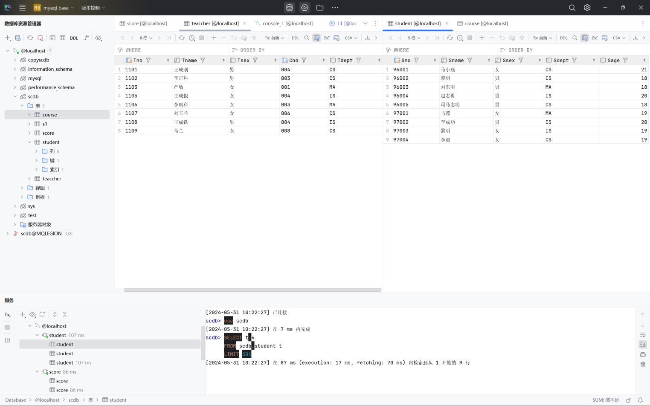Reload student table data with refresh icon

pyautogui.click(x=450, y=38)
